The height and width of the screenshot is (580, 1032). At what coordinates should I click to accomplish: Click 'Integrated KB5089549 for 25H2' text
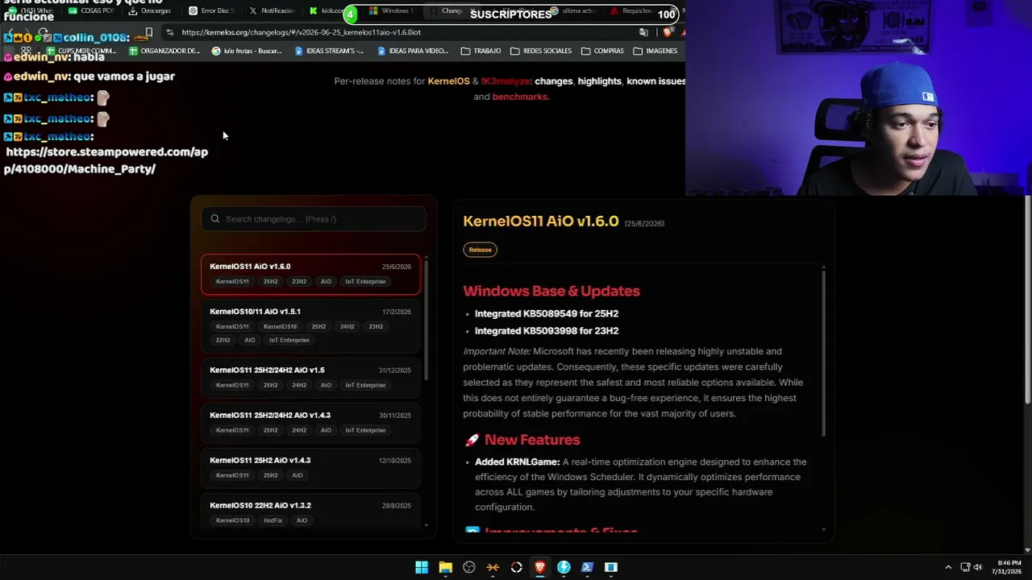(547, 313)
